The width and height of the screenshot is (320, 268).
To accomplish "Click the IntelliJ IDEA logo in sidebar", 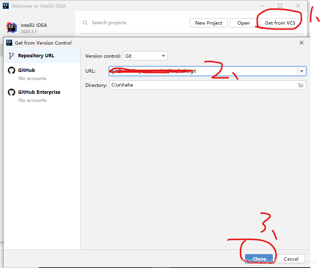I will tap(12, 28).
